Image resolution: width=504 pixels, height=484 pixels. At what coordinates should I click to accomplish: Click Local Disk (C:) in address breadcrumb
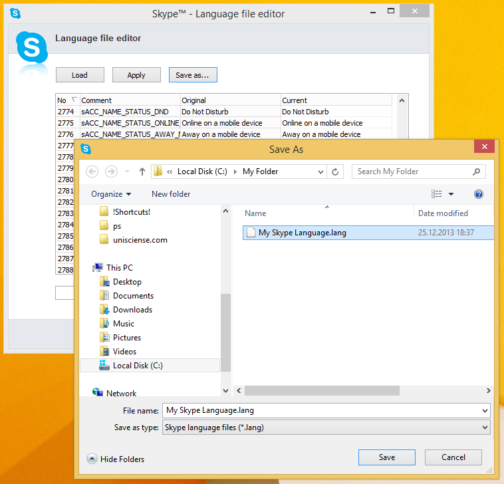tap(202, 172)
